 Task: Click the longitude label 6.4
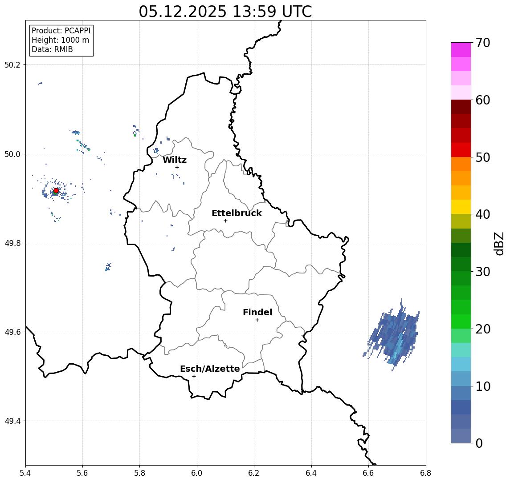point(311,473)
